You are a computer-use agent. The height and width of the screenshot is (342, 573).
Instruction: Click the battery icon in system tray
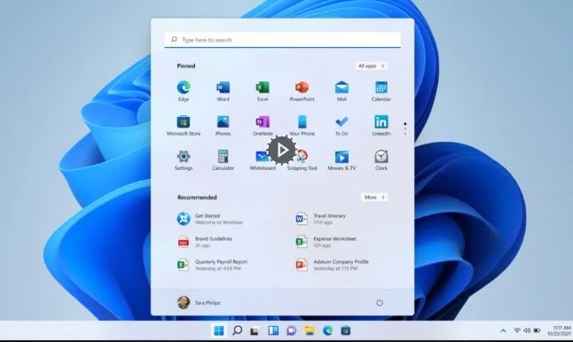537,330
